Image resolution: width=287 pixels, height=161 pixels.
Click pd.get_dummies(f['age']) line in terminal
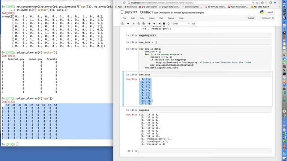[x=35, y=98]
